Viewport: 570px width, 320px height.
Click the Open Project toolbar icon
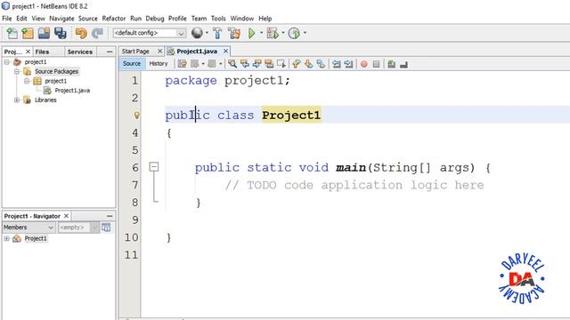[x=44, y=33]
